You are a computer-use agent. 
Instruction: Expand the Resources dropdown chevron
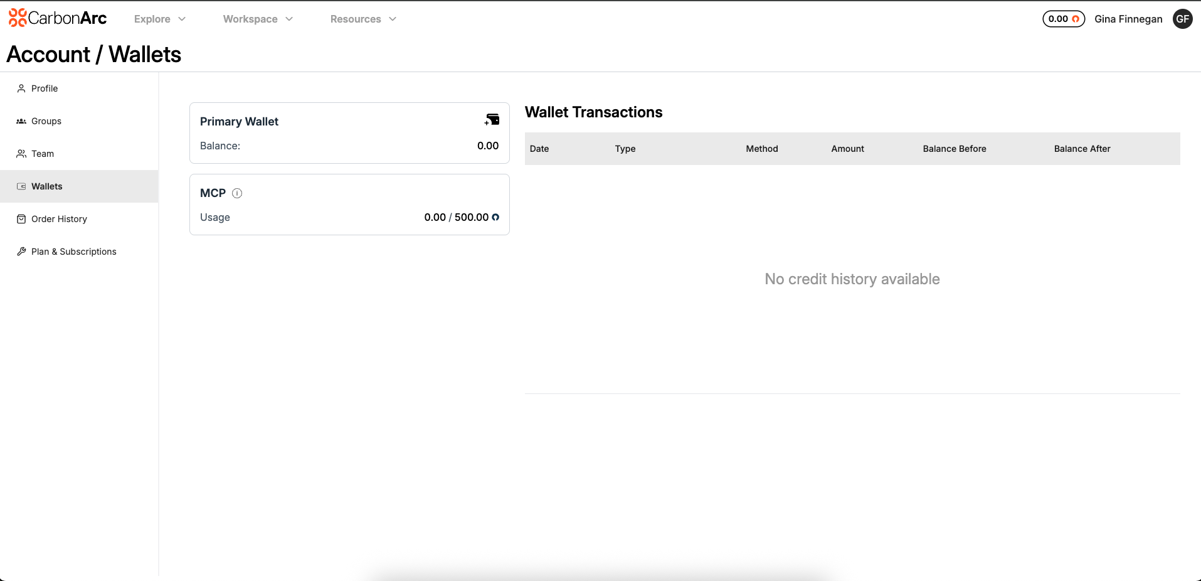(393, 19)
